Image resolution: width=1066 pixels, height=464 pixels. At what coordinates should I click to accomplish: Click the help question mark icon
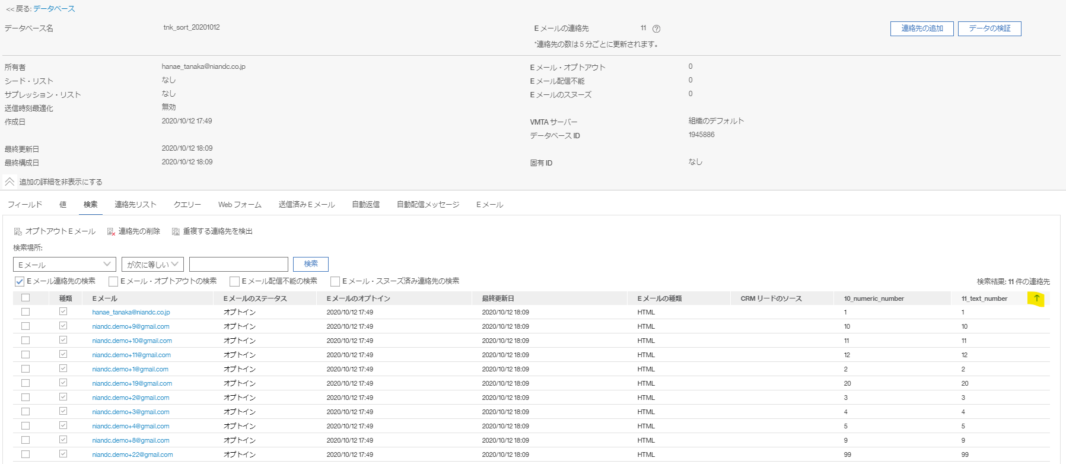(x=656, y=28)
